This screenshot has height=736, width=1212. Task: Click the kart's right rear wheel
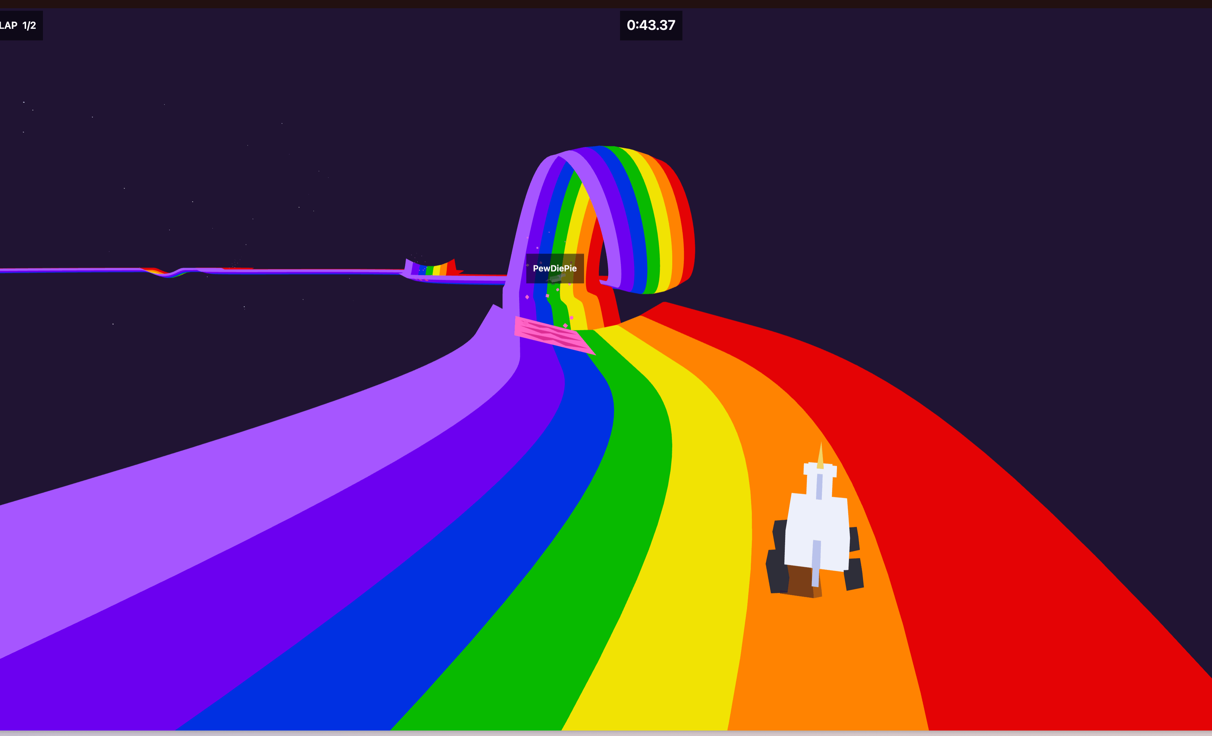coord(854,573)
